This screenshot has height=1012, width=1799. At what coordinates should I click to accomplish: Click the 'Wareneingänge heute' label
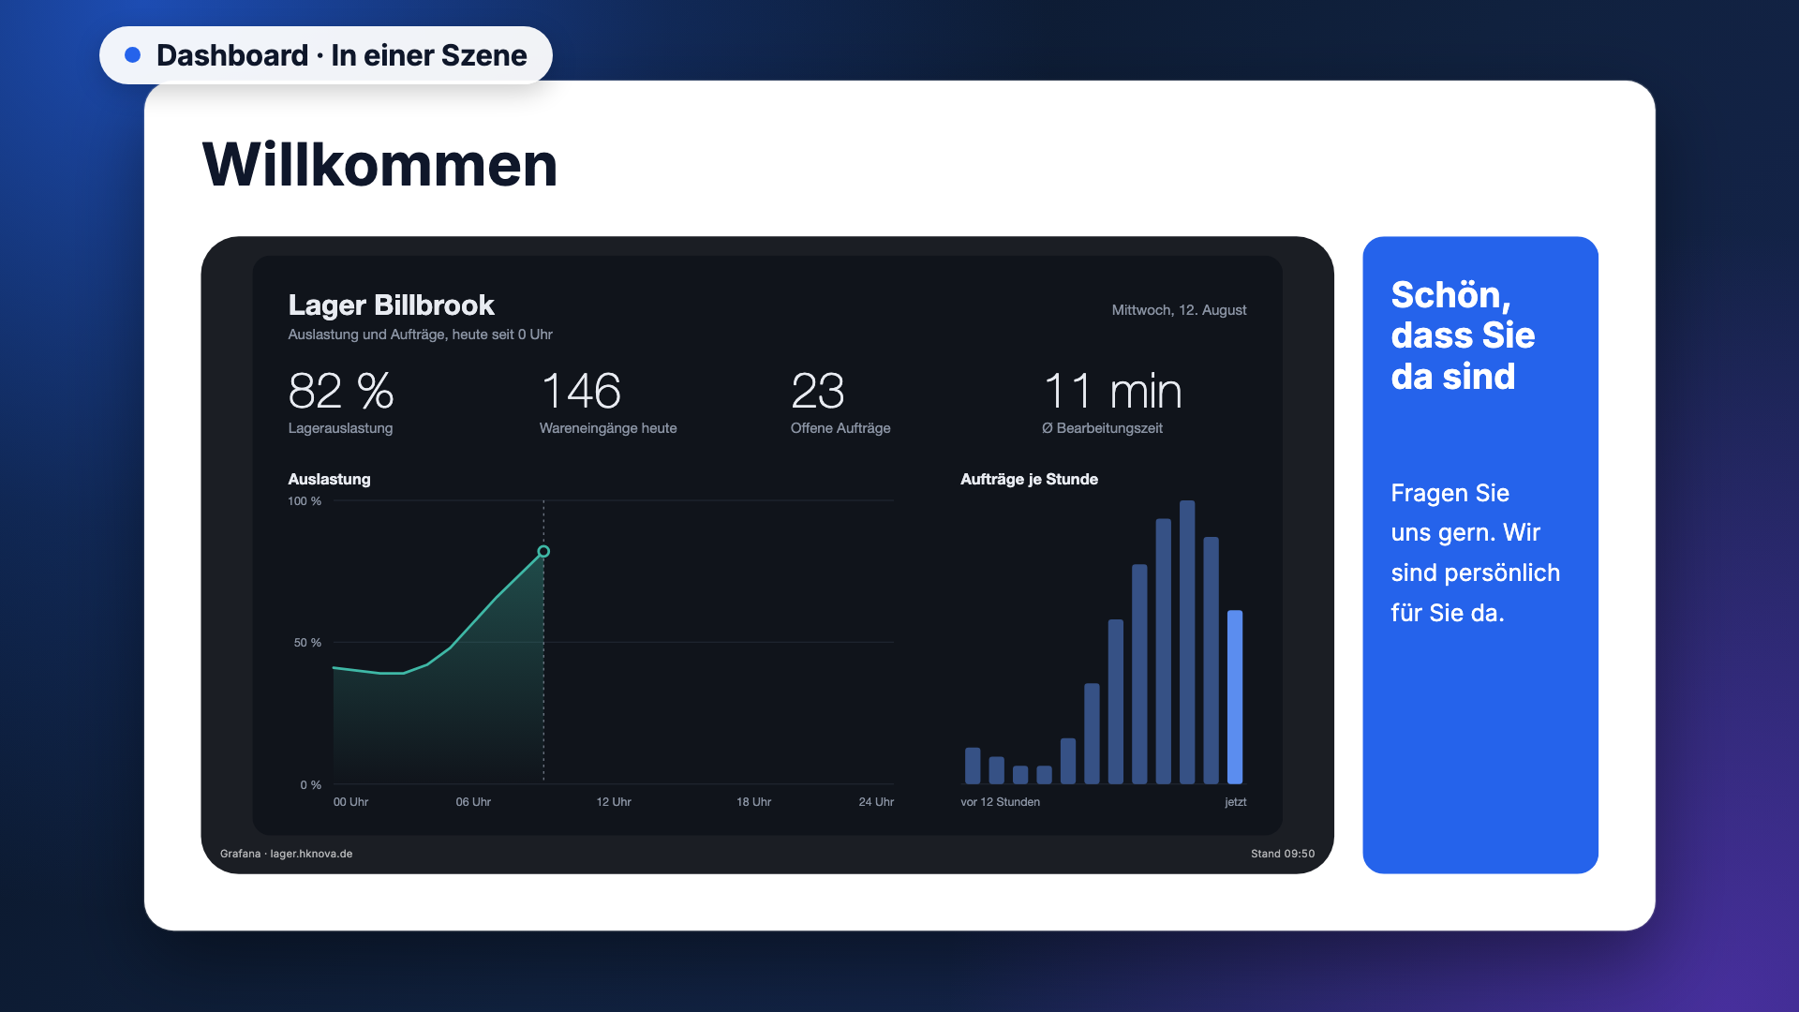608,428
